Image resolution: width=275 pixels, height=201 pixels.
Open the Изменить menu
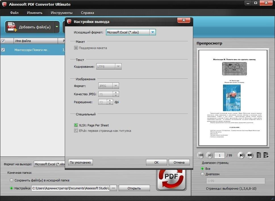(35, 12)
